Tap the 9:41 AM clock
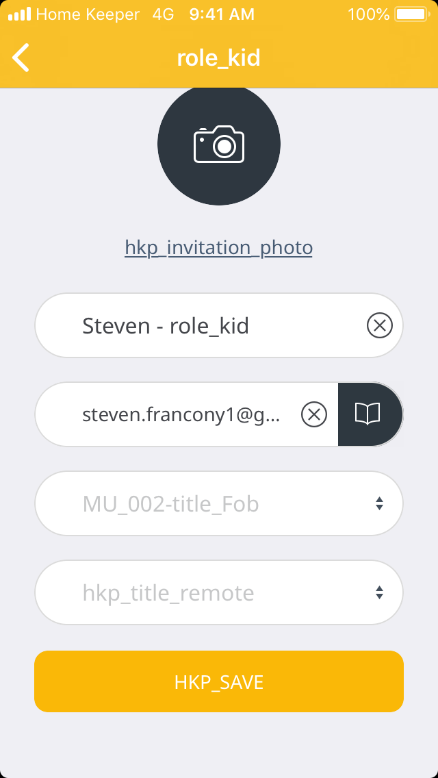The image size is (438, 778). point(222,14)
